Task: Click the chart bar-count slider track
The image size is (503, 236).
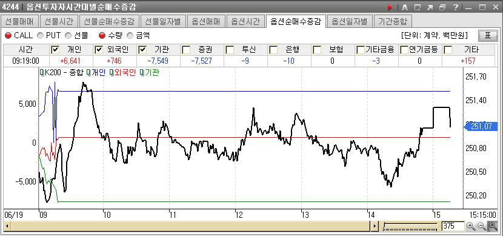Action: [x=410, y=226]
